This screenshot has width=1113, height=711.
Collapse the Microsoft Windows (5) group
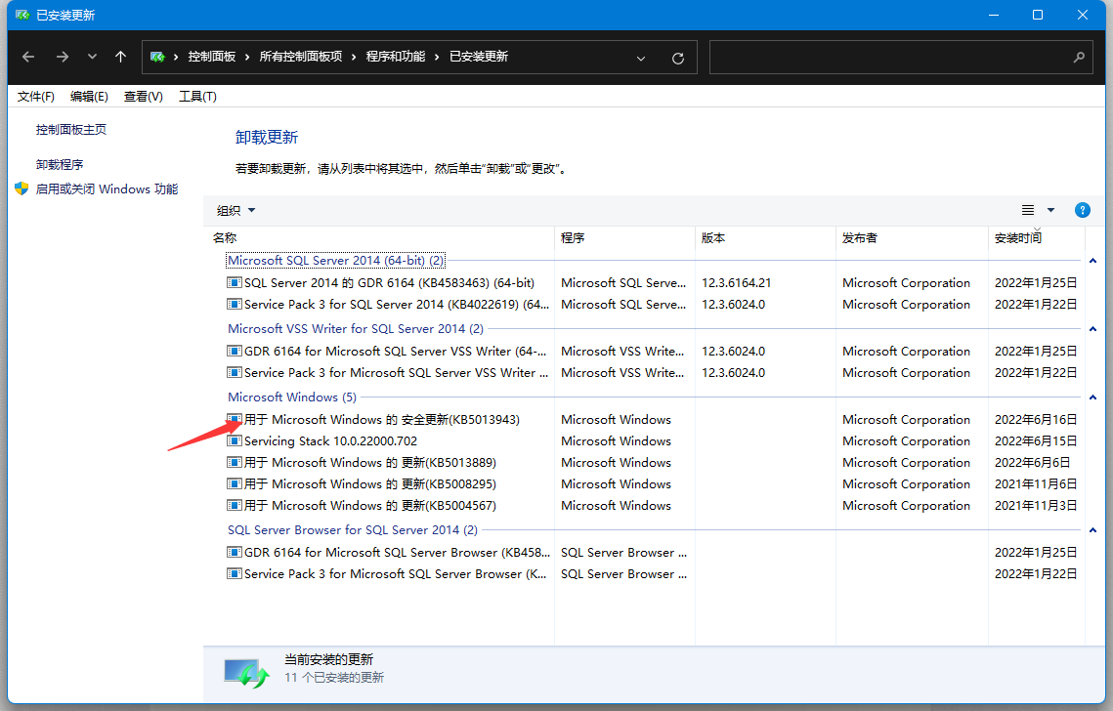[x=1093, y=397]
